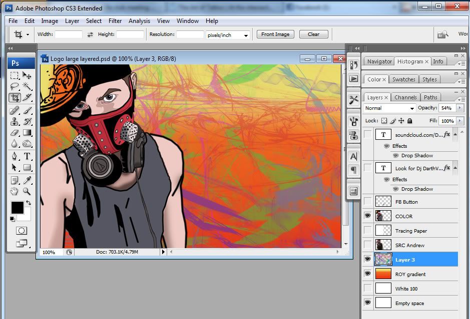Switch to the Channels tab

click(405, 97)
